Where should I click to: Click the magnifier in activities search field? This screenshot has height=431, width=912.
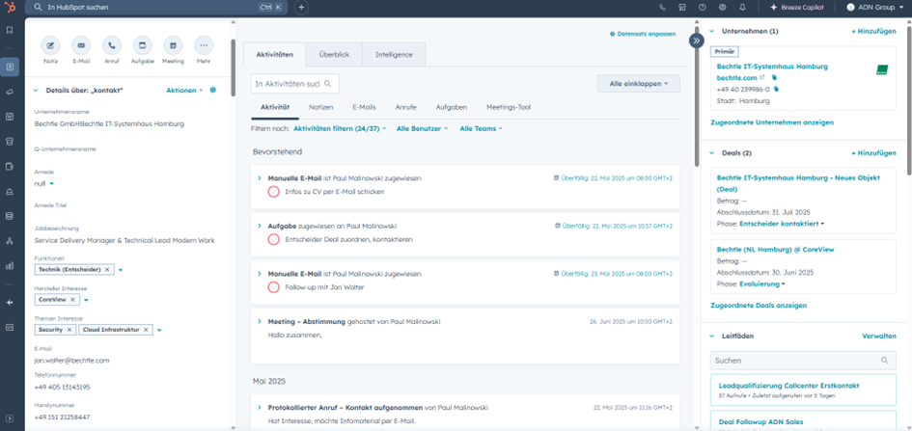pos(328,84)
